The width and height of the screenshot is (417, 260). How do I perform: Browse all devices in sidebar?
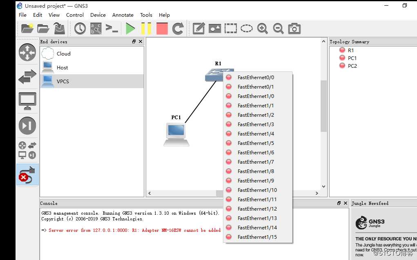click(27, 150)
